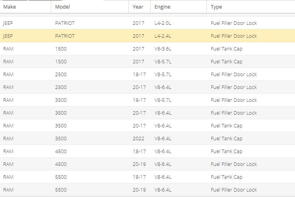The height and width of the screenshot is (197, 295).
Task: Click the Model column header
Action: (x=90, y=7)
